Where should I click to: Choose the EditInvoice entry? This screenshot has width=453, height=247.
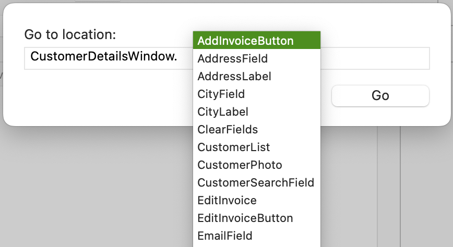257,201
